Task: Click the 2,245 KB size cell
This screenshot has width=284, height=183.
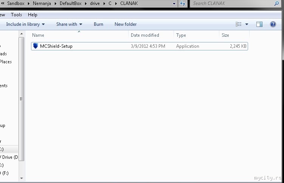Action: pos(238,46)
